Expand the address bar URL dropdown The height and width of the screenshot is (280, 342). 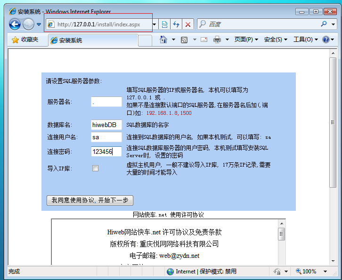click(x=155, y=24)
